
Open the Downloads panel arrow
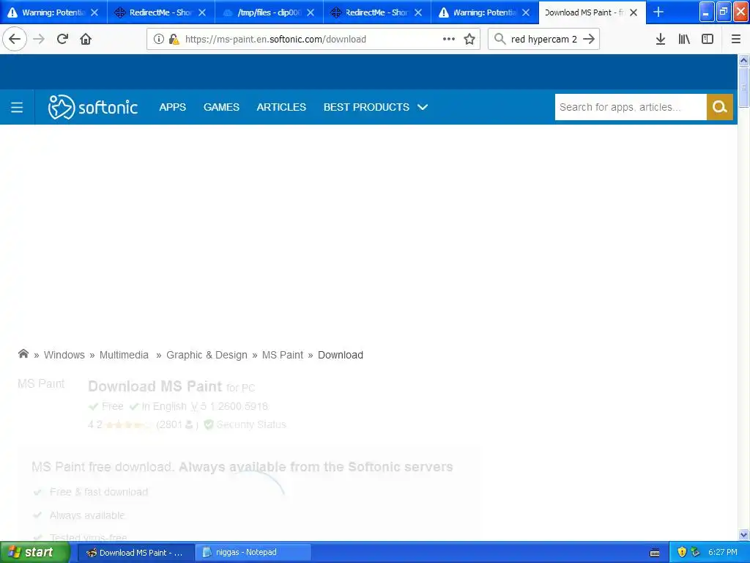(x=661, y=39)
